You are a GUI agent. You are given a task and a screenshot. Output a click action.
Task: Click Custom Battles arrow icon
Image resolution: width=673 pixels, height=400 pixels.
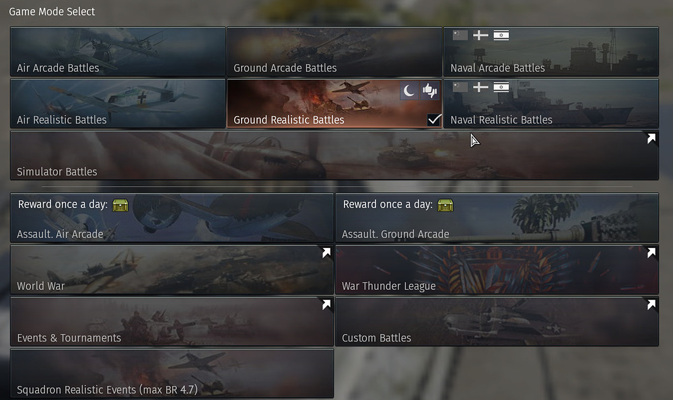(651, 305)
